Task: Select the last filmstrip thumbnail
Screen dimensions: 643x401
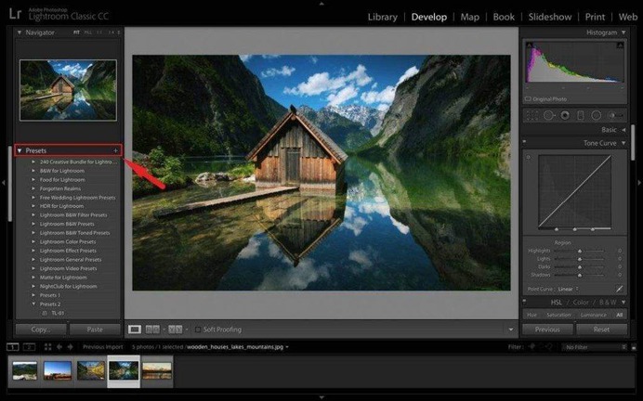Action: [x=157, y=370]
